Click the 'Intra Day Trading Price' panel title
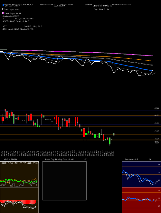The height and width of the screenshot is (213, 161). (56, 159)
